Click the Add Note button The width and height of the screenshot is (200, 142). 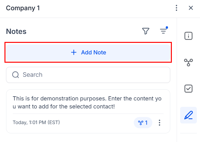(88, 52)
